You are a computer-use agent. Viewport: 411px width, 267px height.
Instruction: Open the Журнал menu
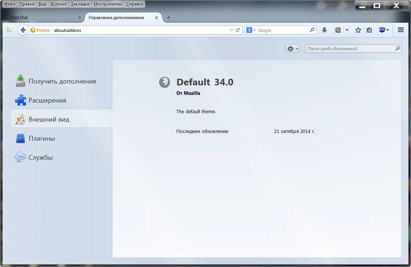click(x=58, y=4)
